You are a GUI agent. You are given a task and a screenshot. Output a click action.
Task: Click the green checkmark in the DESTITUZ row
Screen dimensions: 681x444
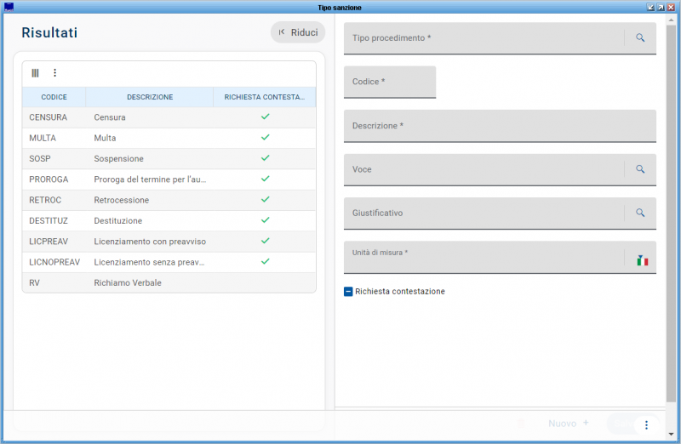265,220
